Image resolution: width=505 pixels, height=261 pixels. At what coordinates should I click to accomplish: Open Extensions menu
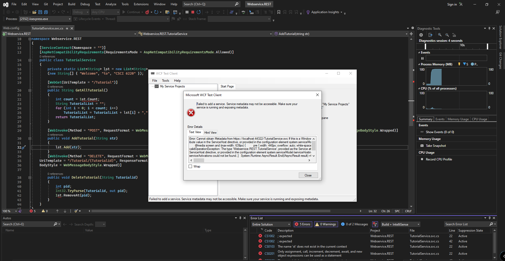pos(141,4)
